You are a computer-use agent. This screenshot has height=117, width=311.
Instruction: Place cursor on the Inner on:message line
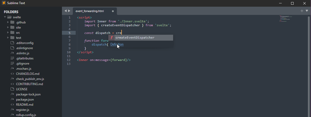pyautogui.click(x=104, y=60)
